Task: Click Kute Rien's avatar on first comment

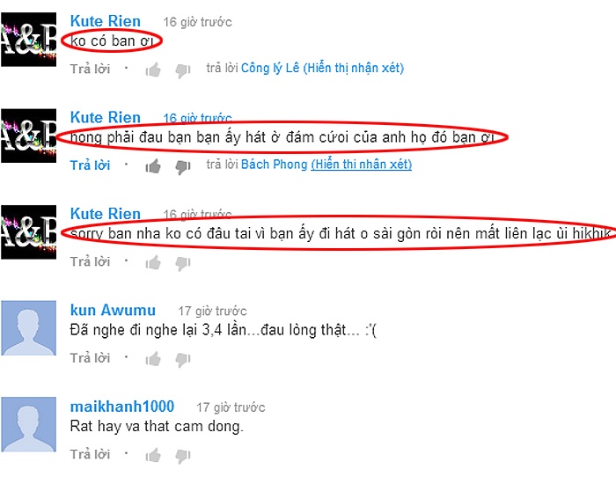Action: click(29, 40)
